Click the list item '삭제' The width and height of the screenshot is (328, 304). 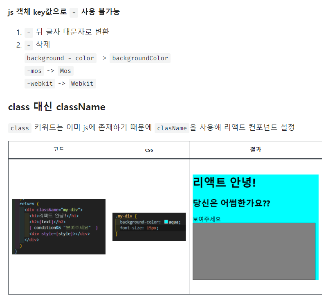43,44
